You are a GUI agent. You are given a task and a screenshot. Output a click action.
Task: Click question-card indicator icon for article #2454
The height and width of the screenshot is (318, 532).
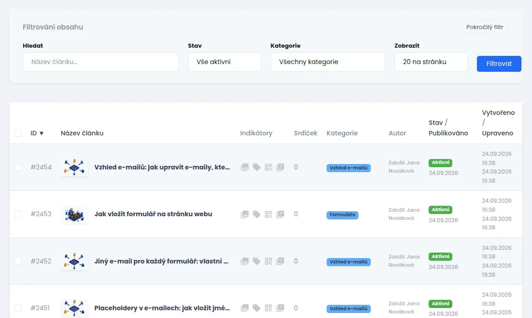(280, 167)
